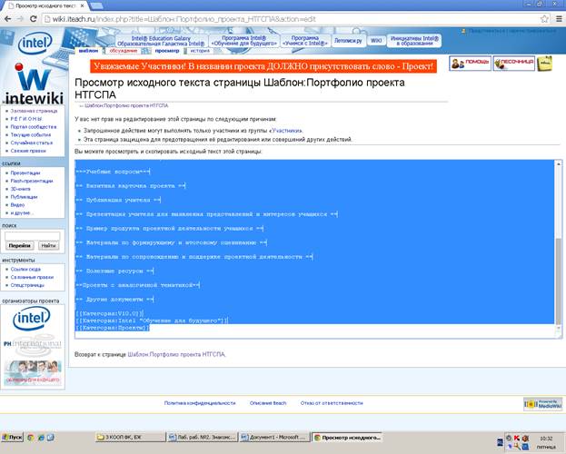This screenshot has width=566, height=454.
Task: Click the Обучение для будущего banner image
Action: pyautogui.click(x=33, y=373)
